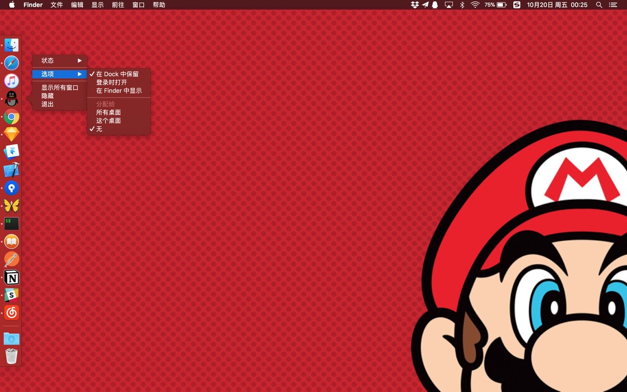Image resolution: width=627 pixels, height=392 pixels.
Task: Open the 前往 menu
Action: coord(118,5)
